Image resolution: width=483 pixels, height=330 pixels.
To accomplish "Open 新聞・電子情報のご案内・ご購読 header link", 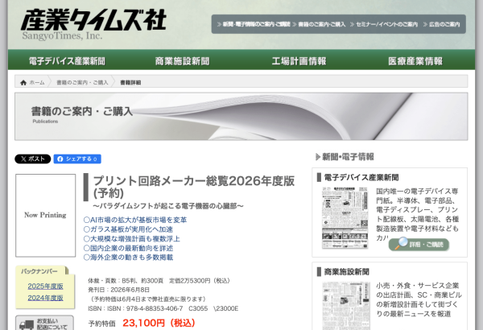I will [254, 24].
